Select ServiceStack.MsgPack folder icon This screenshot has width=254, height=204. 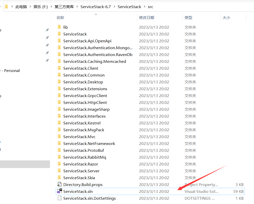[59, 130]
